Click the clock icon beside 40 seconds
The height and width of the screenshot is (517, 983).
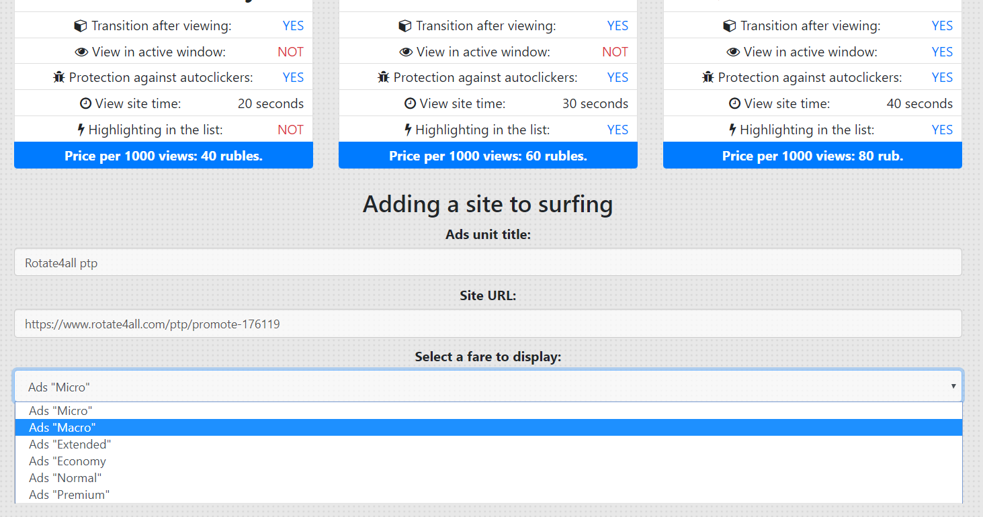734,103
